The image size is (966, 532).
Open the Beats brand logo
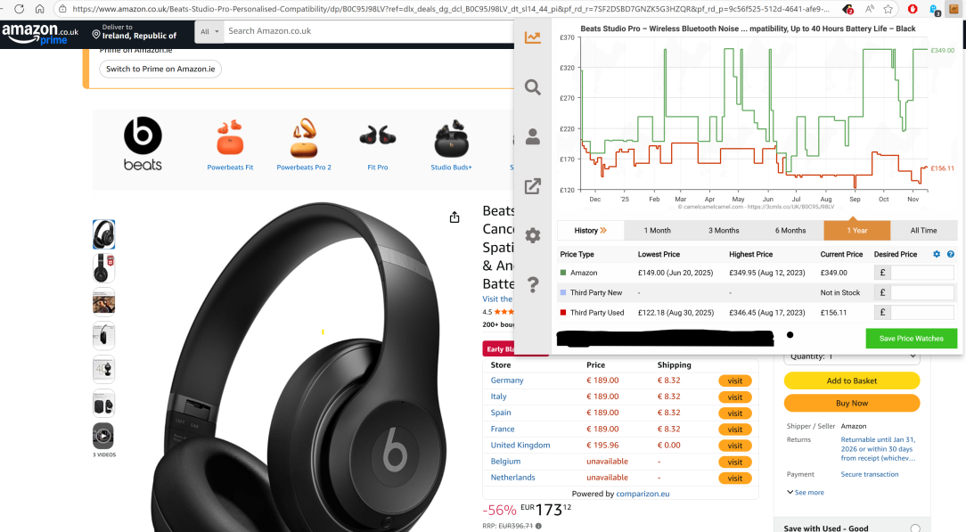(x=143, y=144)
